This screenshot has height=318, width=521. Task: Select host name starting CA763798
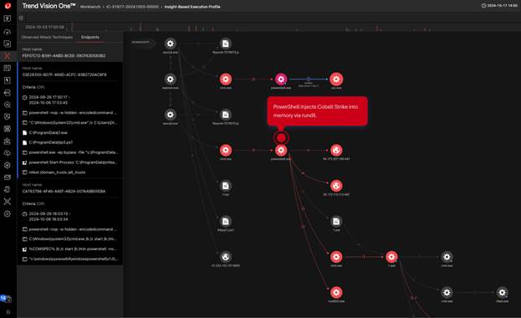coord(64,192)
